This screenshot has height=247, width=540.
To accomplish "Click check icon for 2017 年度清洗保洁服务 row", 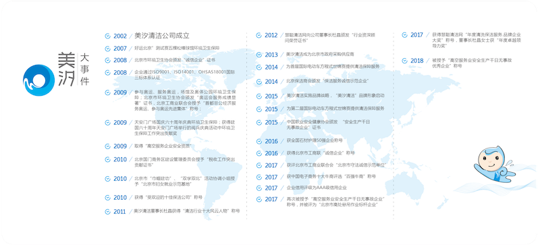I will coord(404,35).
